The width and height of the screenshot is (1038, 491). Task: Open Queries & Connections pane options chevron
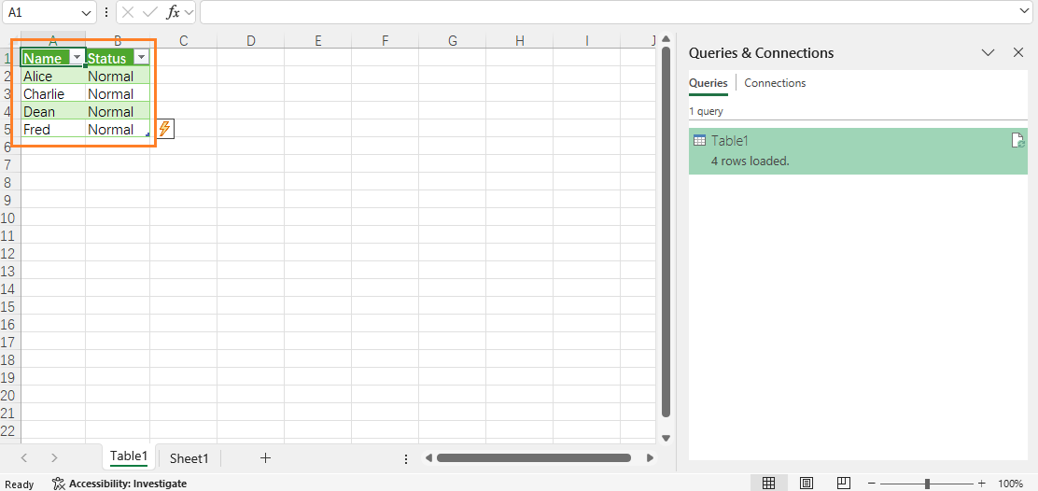coord(989,53)
